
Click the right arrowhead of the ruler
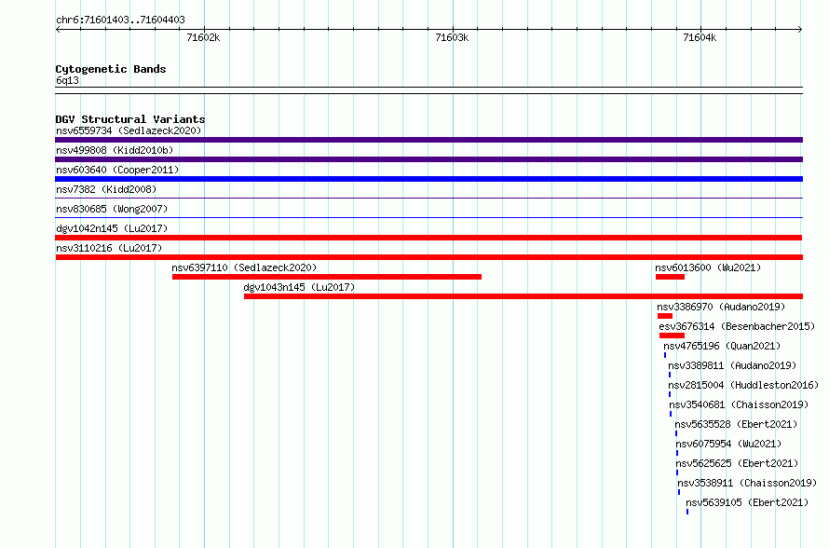coord(800,29)
